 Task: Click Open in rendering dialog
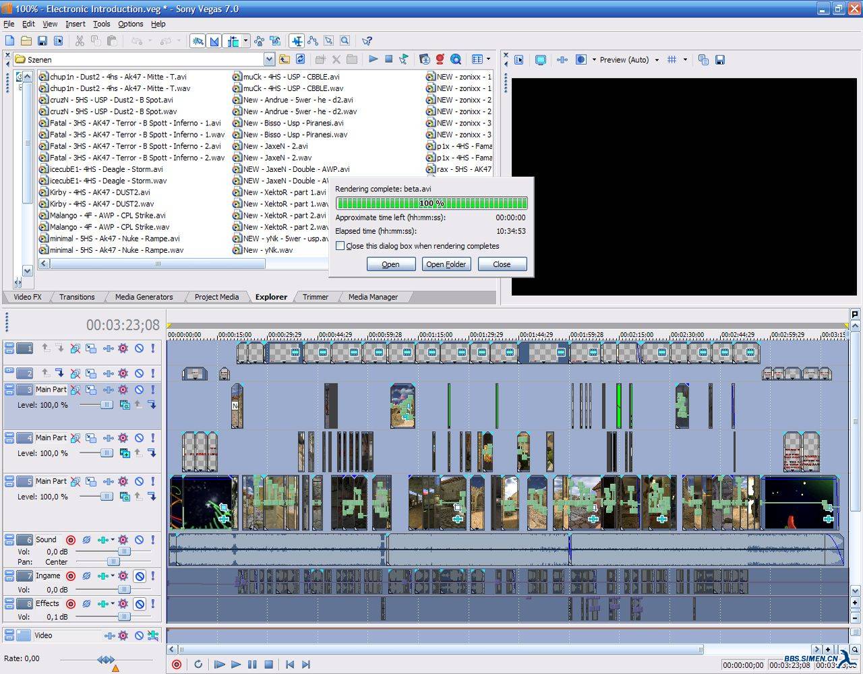391,264
